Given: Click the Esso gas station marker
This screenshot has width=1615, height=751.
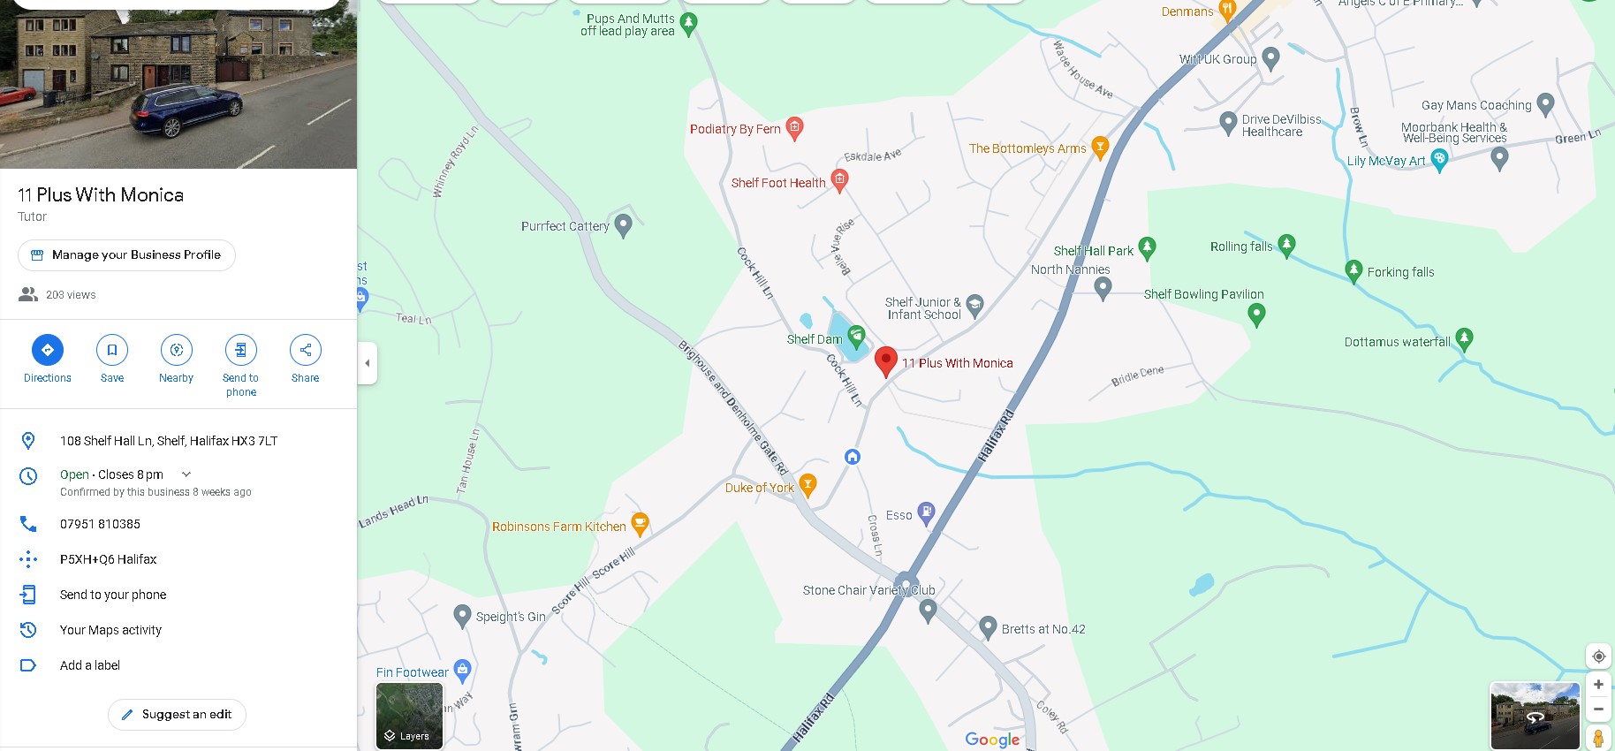Looking at the screenshot, I should point(926,512).
